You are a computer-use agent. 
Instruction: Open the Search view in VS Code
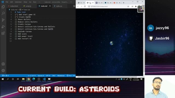[x=3, y=13]
